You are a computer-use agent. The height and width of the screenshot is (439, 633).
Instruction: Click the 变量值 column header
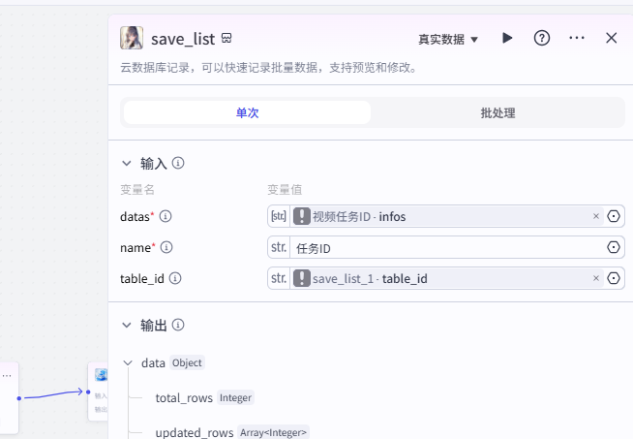point(285,189)
